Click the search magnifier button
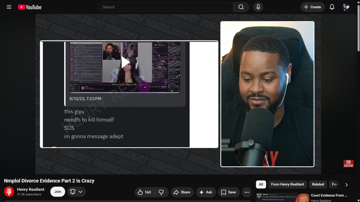The image size is (360, 202). tap(241, 7)
